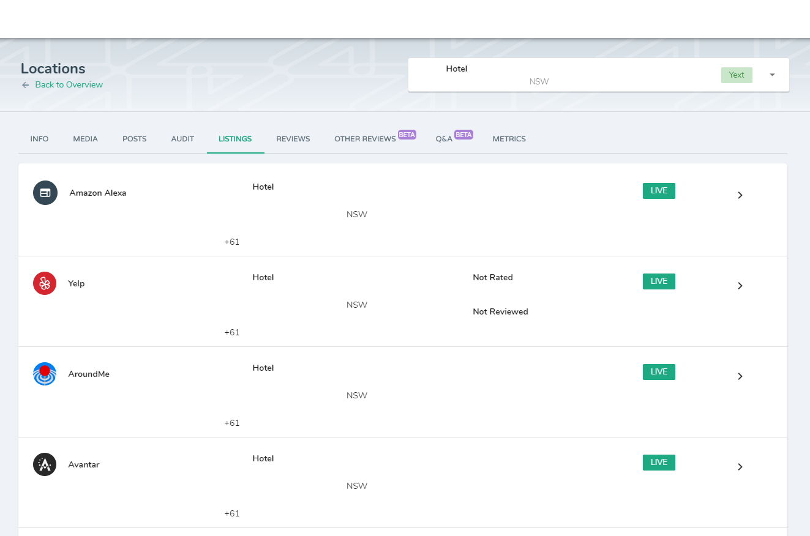The width and height of the screenshot is (810, 536).
Task: Click the LIVE badge for Yelp
Action: (x=659, y=281)
